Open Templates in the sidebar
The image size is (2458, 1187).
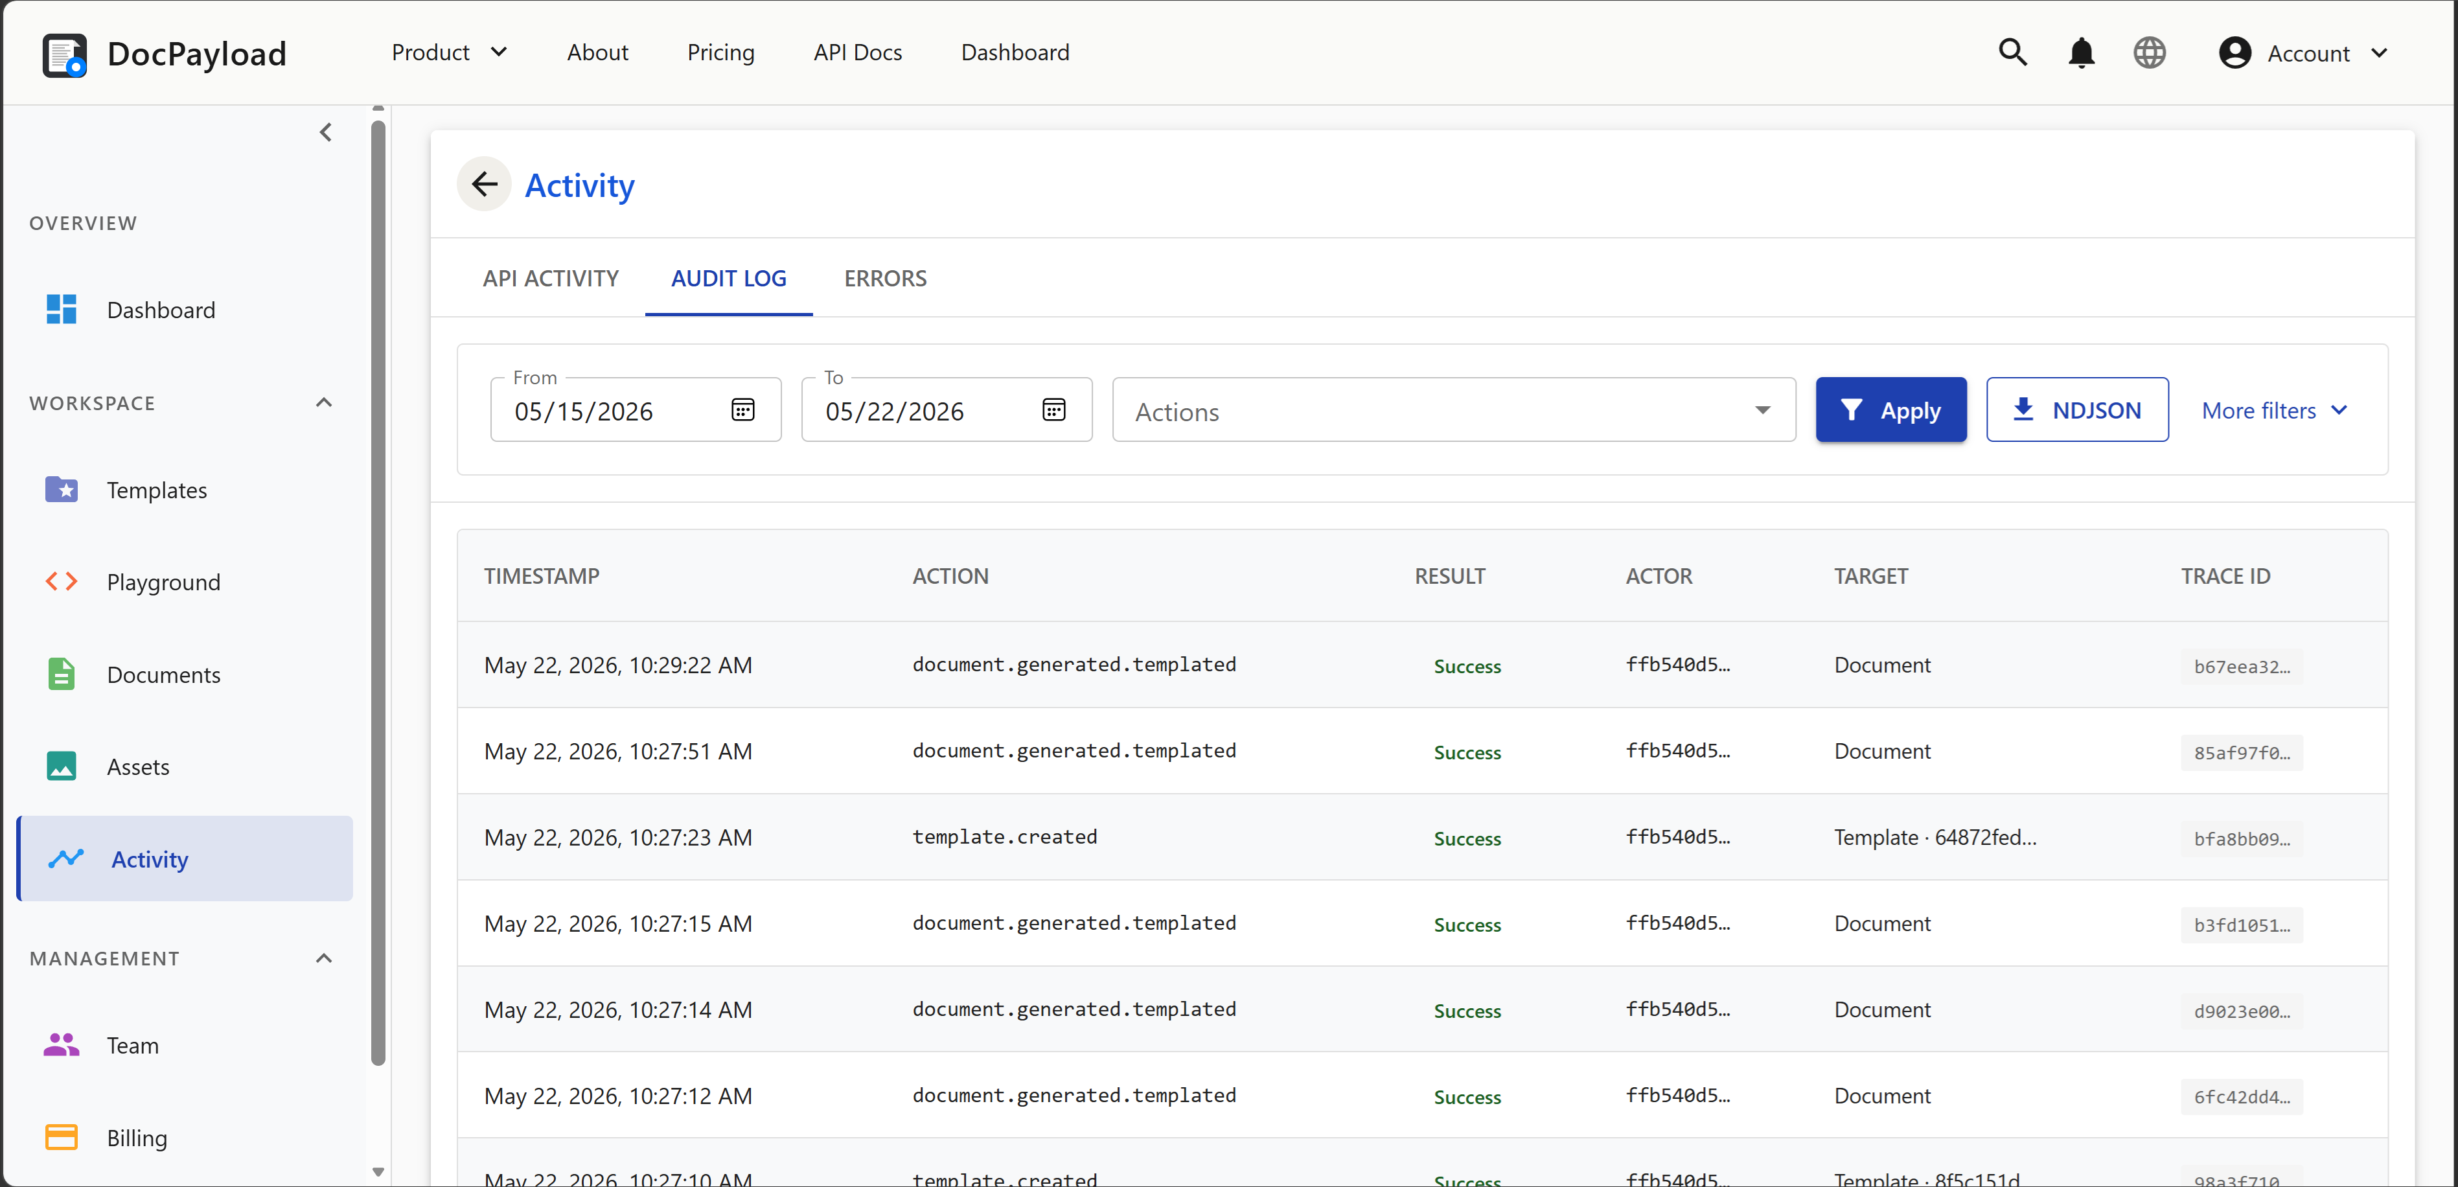[x=185, y=489]
